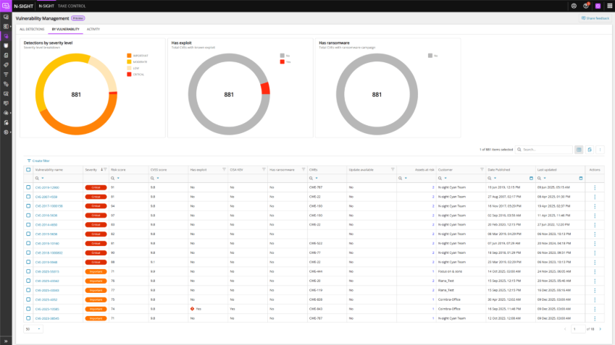Open the user account profile icon
615x345 pixels.
[x=598, y=6]
